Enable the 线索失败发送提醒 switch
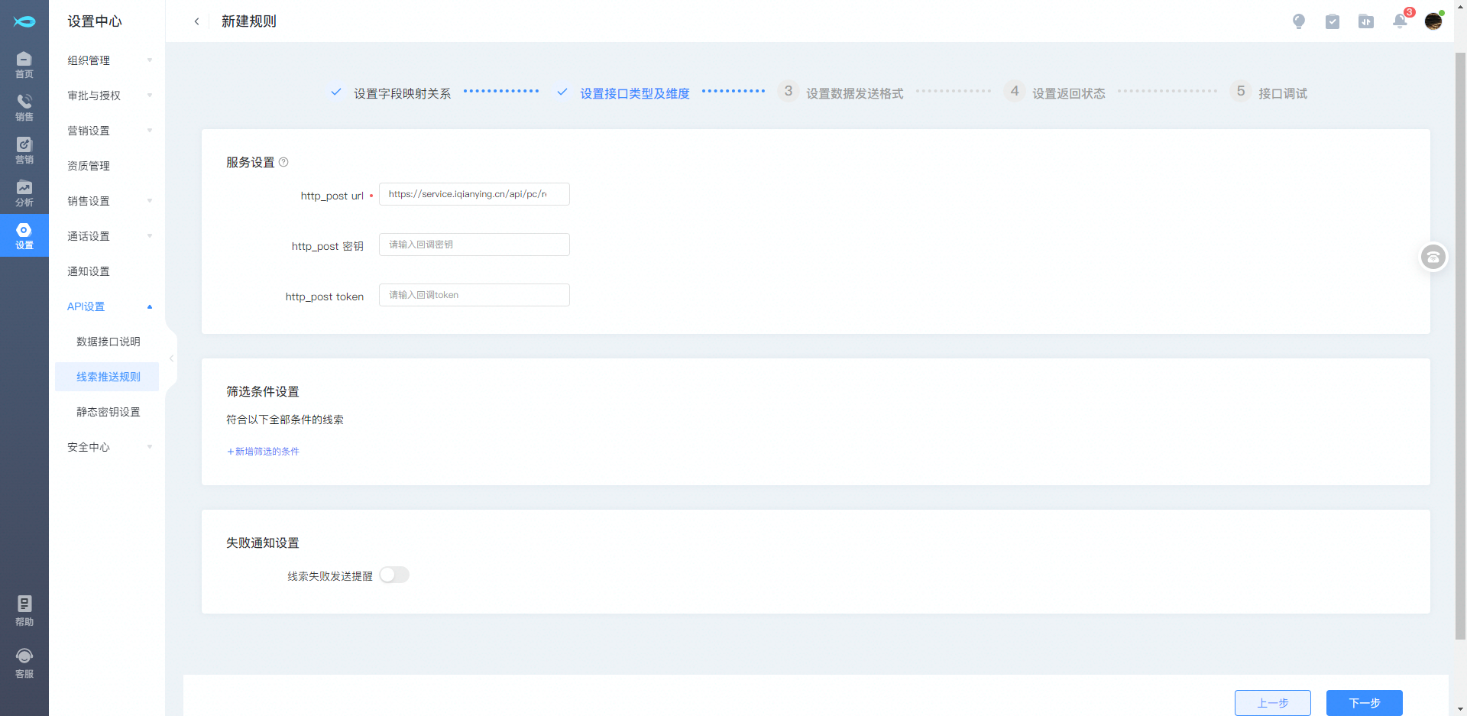This screenshot has width=1467, height=716. click(394, 575)
